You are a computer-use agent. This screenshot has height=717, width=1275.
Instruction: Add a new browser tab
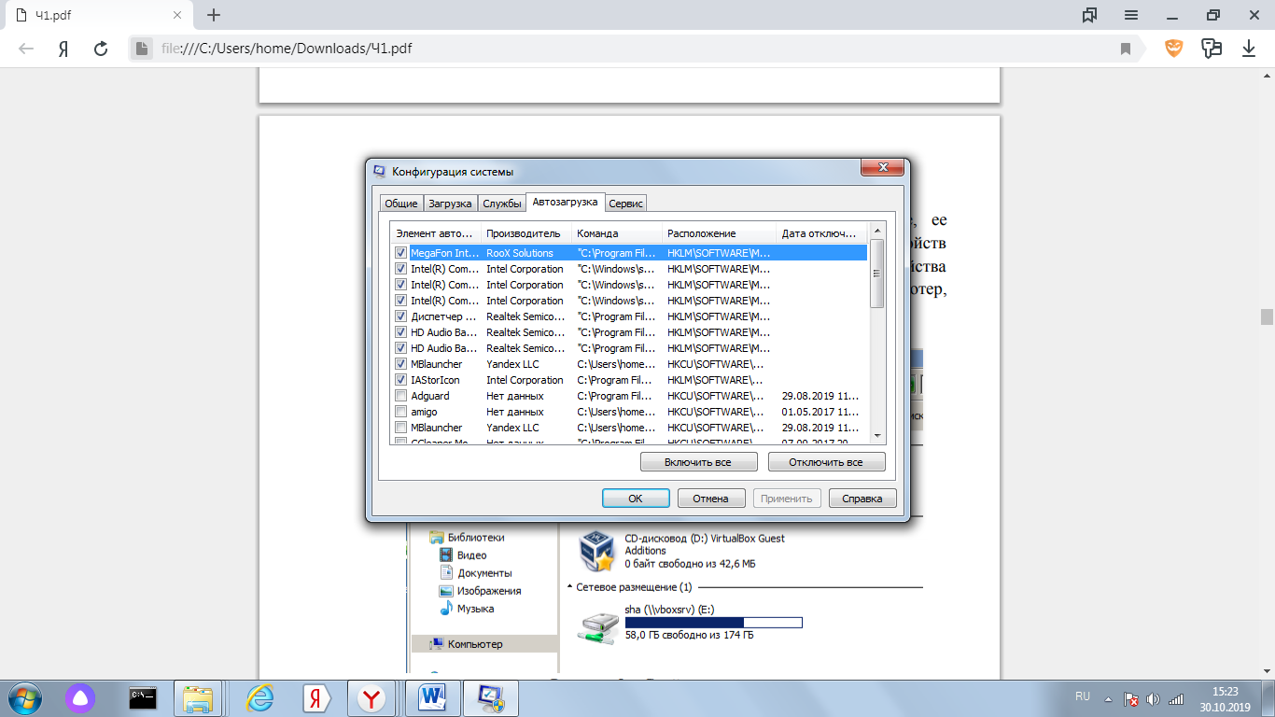click(x=214, y=15)
